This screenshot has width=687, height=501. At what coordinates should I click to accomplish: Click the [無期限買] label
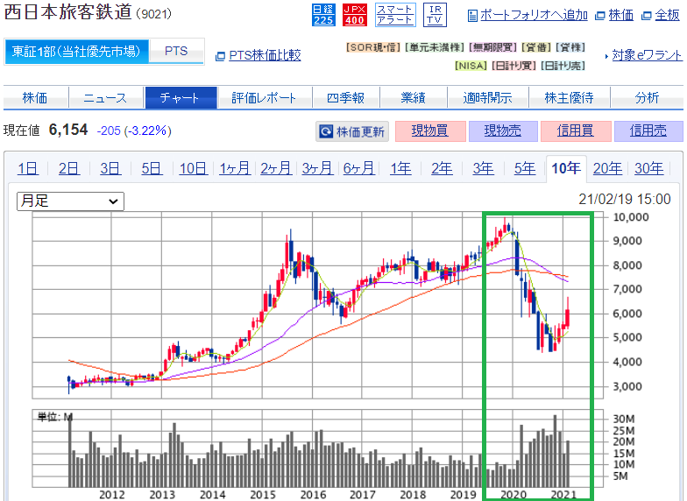click(x=492, y=47)
